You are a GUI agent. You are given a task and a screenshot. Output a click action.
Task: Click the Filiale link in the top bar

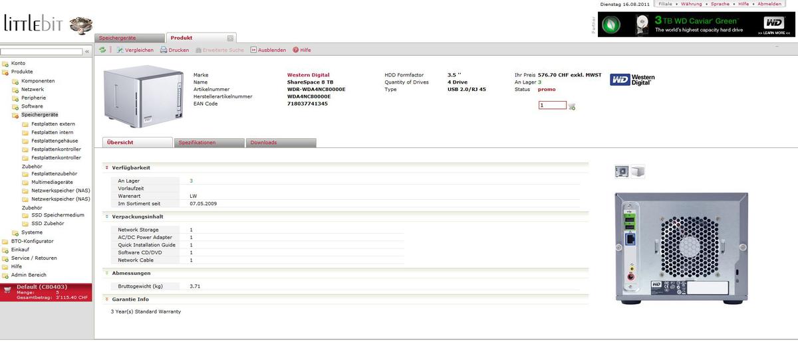click(665, 4)
